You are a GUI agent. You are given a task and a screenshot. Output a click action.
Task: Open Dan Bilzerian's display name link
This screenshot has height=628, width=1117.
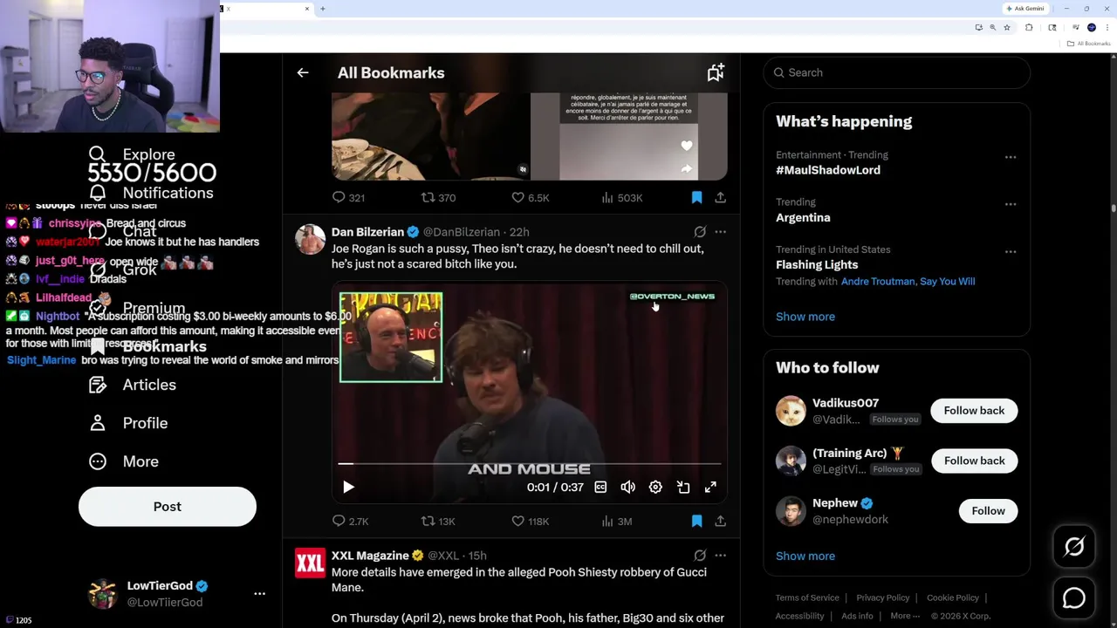pyautogui.click(x=367, y=232)
